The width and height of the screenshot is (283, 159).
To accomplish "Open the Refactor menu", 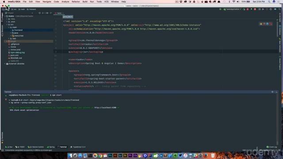I will click(x=76, y=2).
